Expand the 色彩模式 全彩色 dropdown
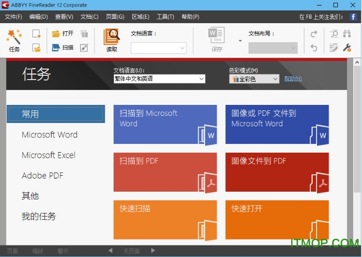Image resolution: width=362 pixels, height=257 pixels. click(x=254, y=79)
